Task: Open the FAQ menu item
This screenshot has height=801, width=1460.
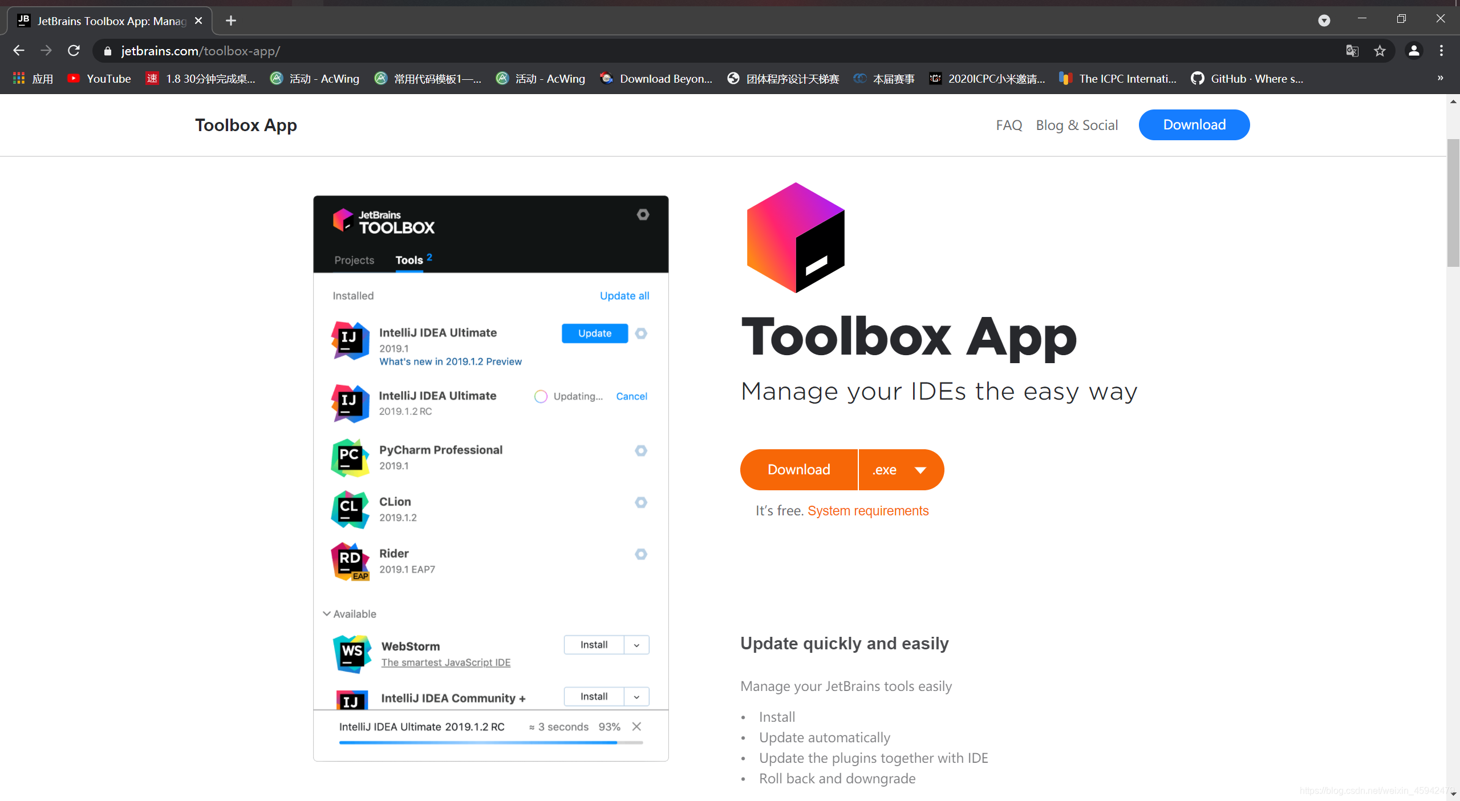Action: [x=1008, y=125]
